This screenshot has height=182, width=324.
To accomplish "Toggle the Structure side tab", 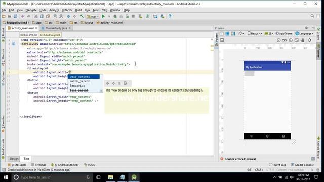I will coord(3,57).
